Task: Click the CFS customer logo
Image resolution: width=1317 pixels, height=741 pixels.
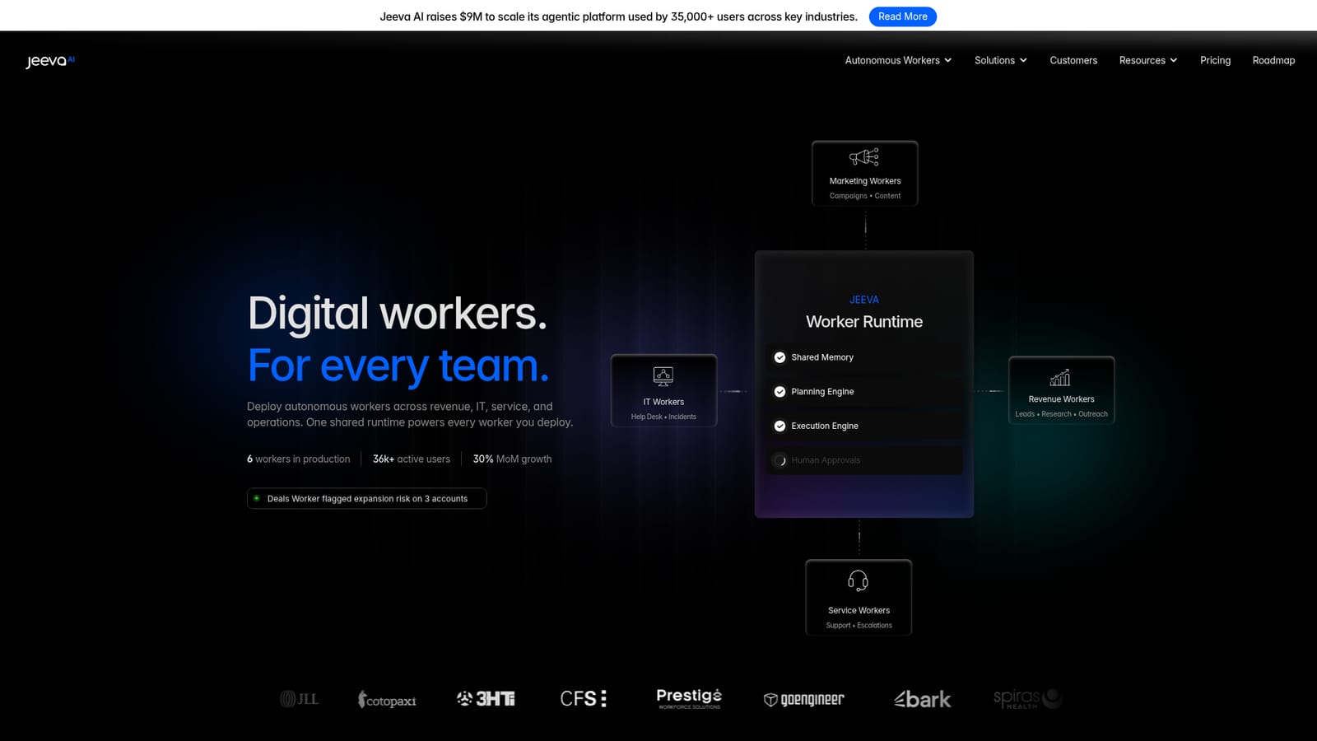Action: [584, 698]
